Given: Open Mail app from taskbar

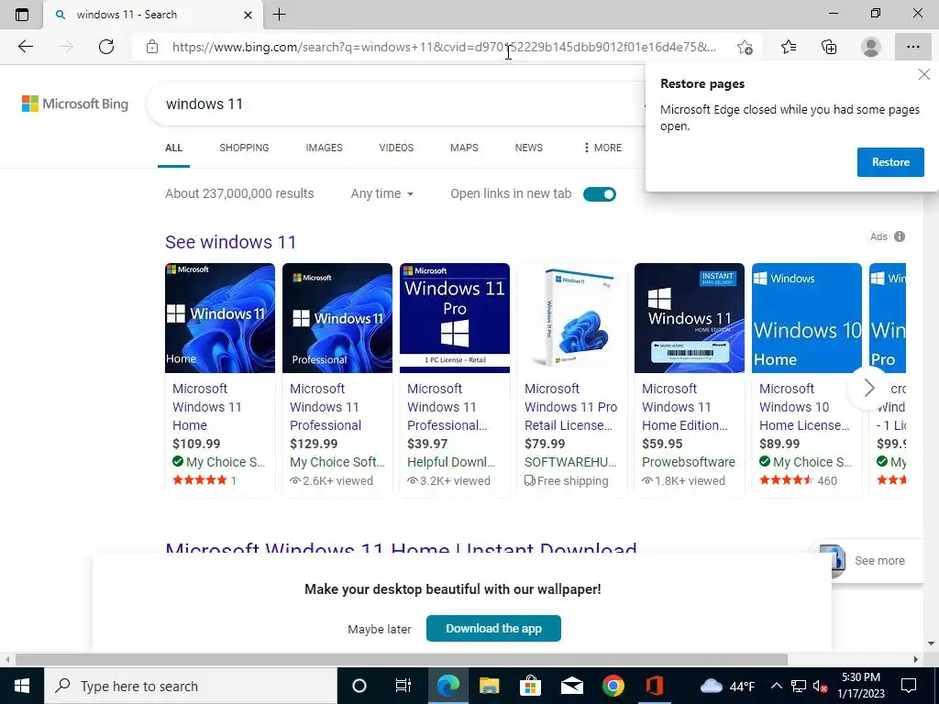Looking at the screenshot, I should (x=572, y=686).
